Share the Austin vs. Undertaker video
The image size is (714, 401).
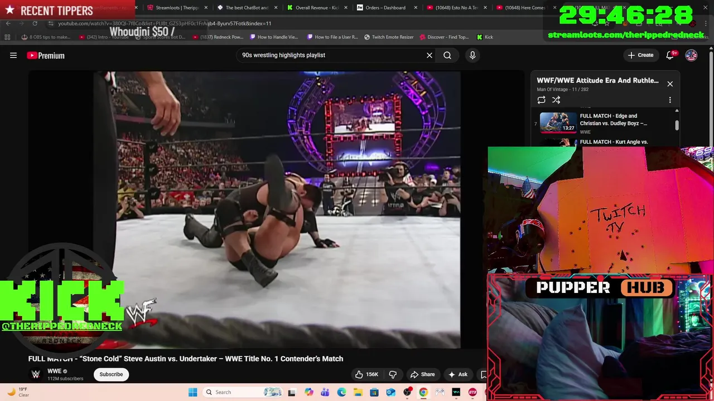(x=422, y=374)
